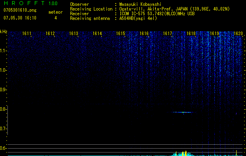
Task: Click the HROFFT 1.0.0 title text
Action: click(x=31, y=3)
